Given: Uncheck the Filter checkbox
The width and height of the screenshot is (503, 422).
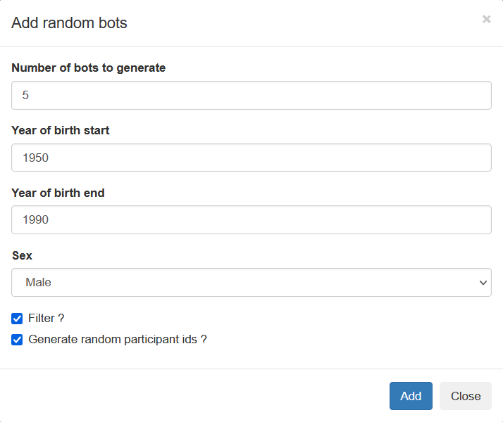Looking at the screenshot, I should pyautogui.click(x=18, y=319).
